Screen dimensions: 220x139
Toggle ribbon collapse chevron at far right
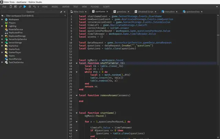pos(217,7)
